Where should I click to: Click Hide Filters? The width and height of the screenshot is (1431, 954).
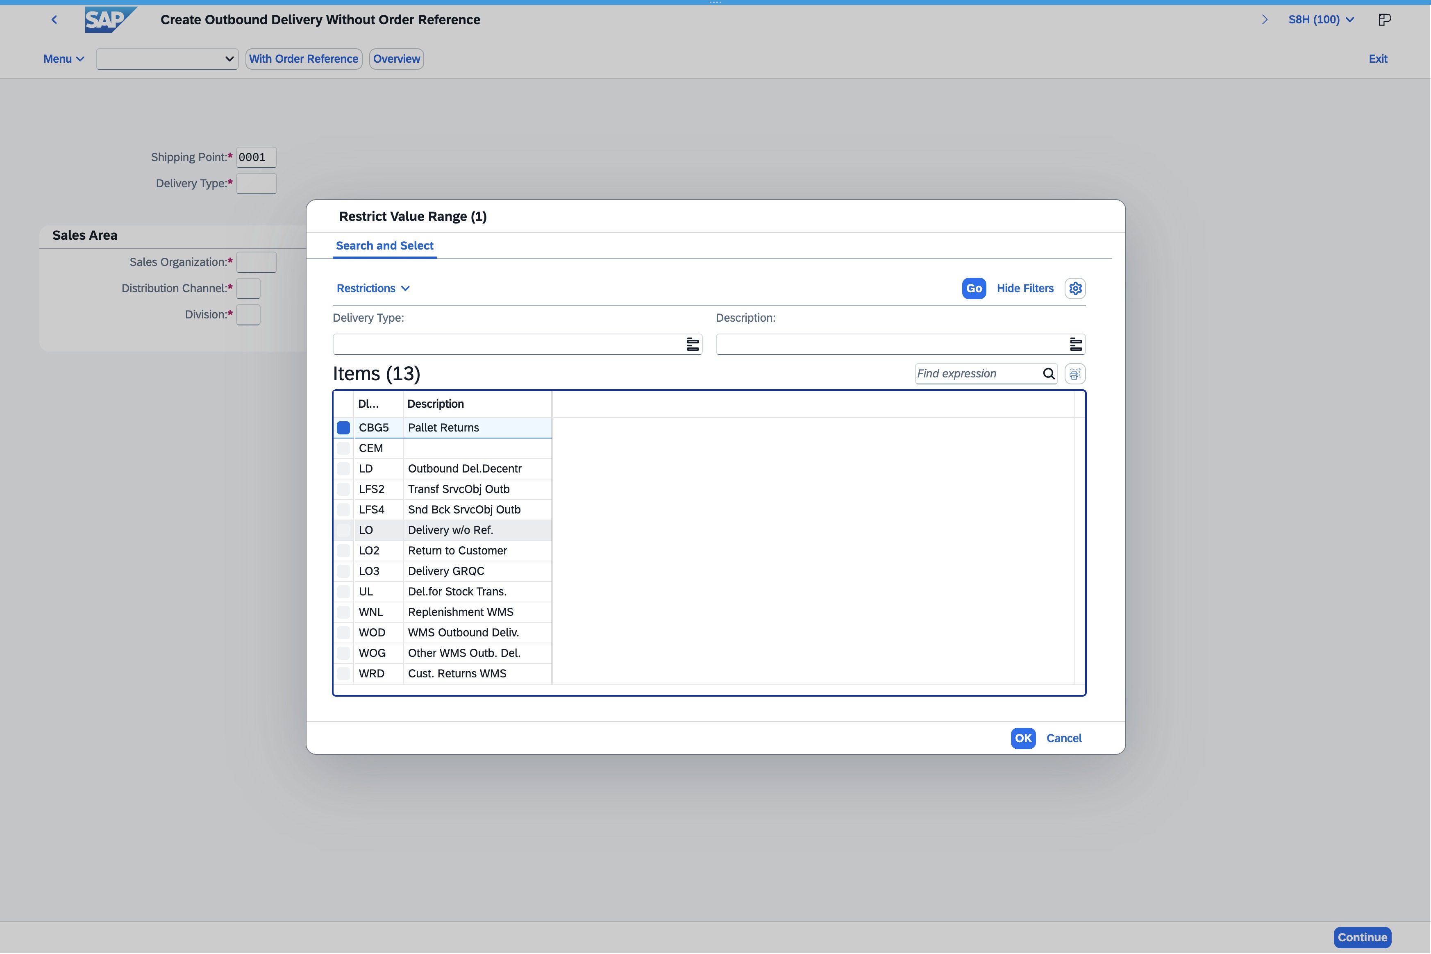coord(1025,288)
